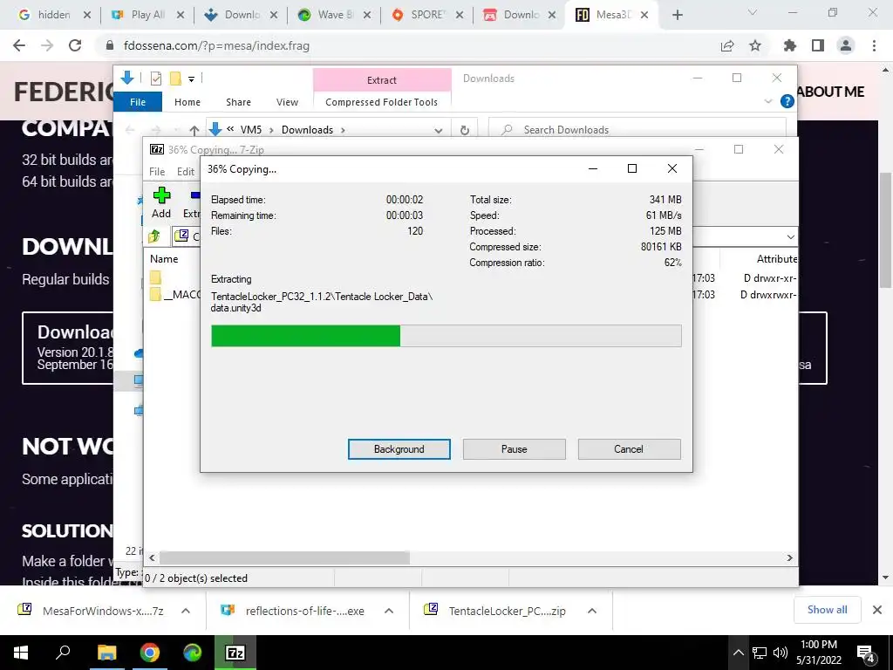Image resolution: width=893 pixels, height=670 pixels.
Task: Click the horizontal scrollbar in 7-Zip
Action: [284, 557]
